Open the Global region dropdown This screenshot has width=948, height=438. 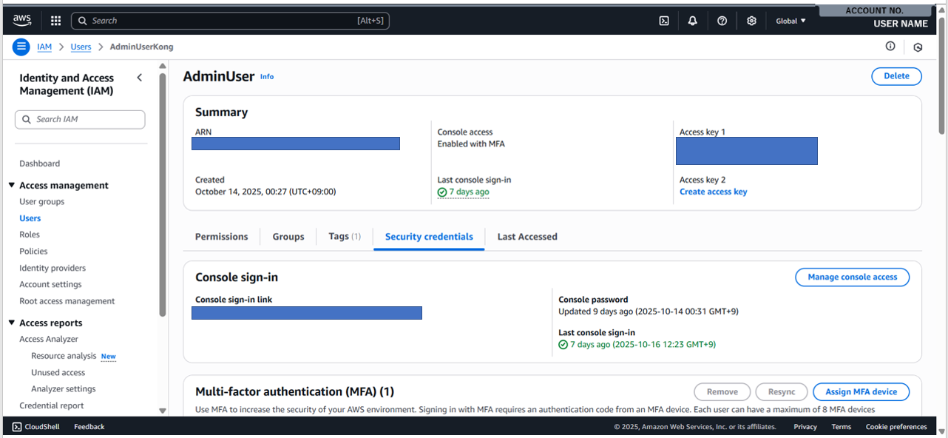pyautogui.click(x=790, y=21)
